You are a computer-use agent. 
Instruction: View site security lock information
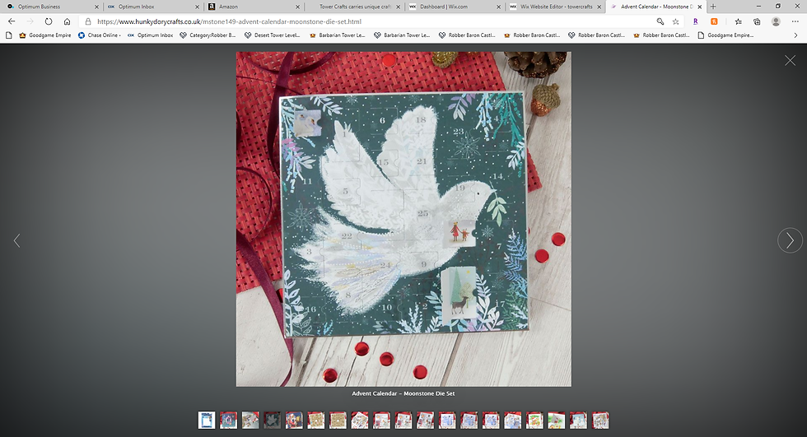(88, 21)
